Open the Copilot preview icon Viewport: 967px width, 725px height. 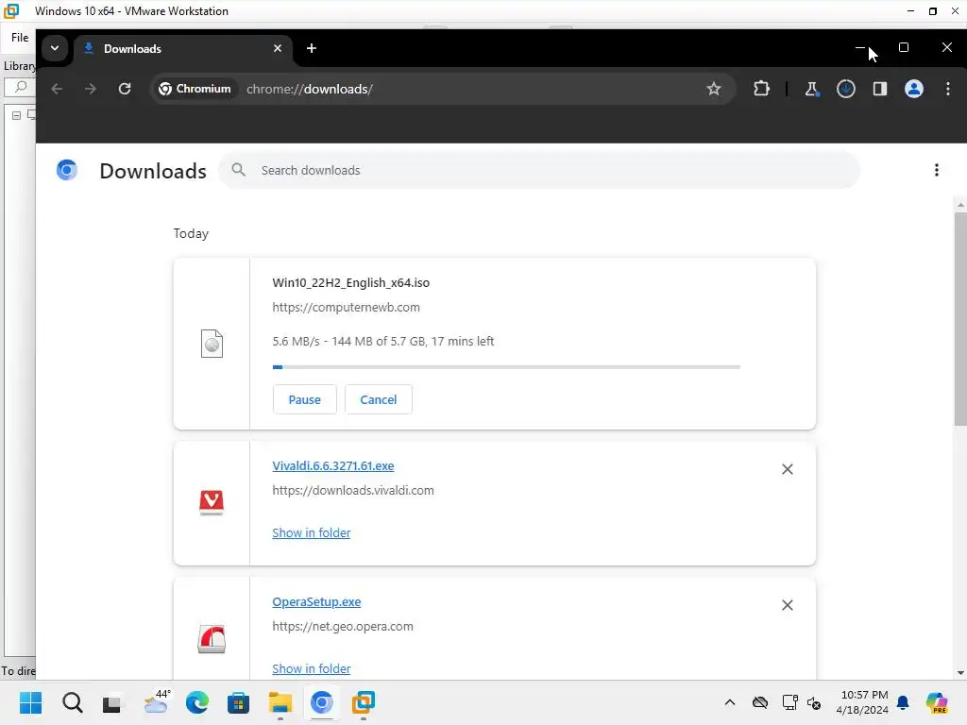coord(937,702)
